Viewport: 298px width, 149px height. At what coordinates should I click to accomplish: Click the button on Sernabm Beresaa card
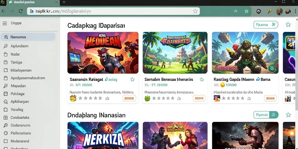(199, 98)
